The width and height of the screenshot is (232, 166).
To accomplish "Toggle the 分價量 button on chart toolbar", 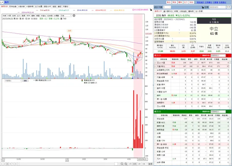I will point(56,16).
